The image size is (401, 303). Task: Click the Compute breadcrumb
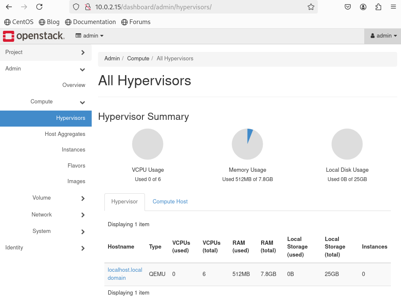(138, 59)
